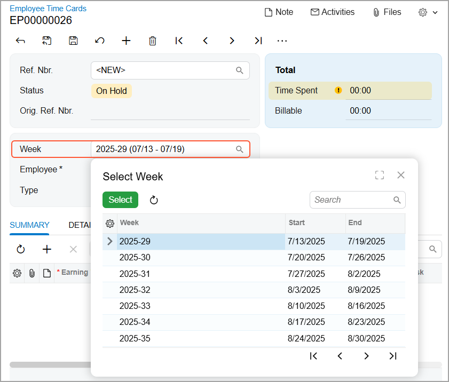Follow the Employee Time Cards link
Image resolution: width=449 pixels, height=382 pixels.
pyautogui.click(x=48, y=9)
